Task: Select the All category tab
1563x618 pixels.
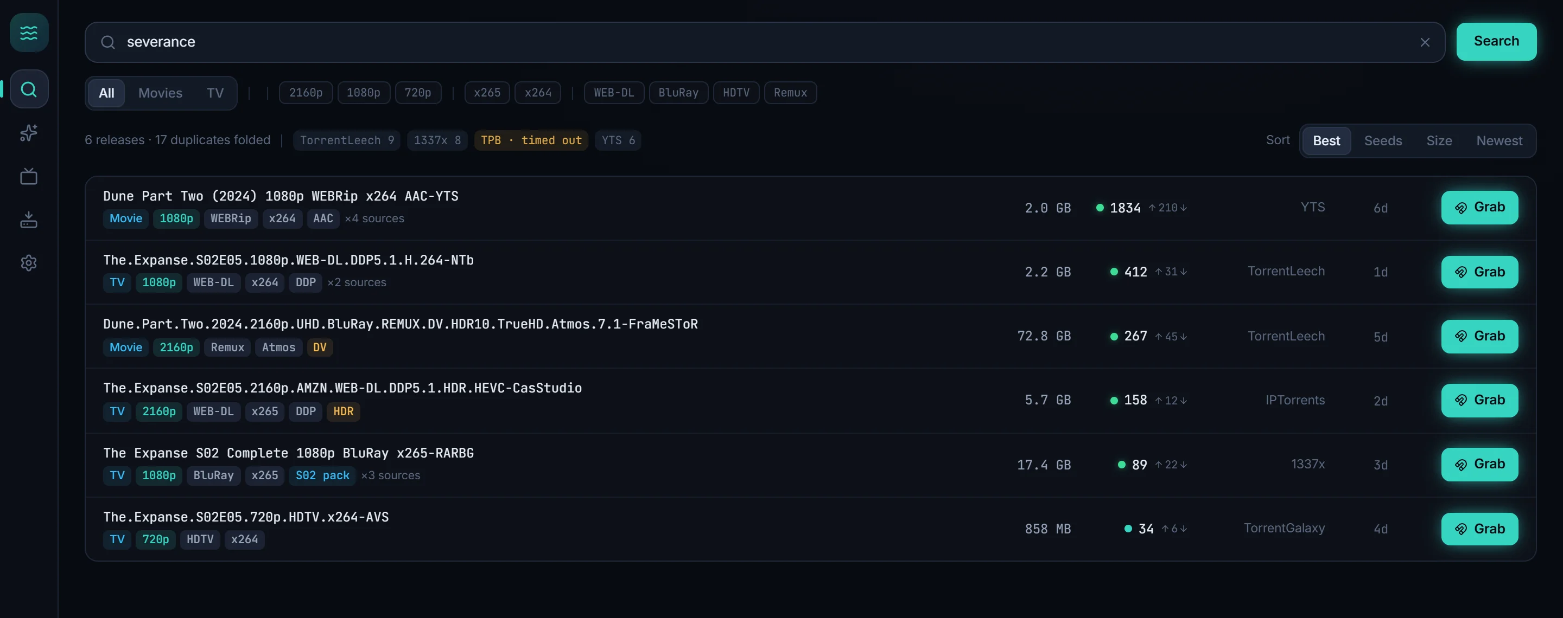Action: tap(107, 93)
